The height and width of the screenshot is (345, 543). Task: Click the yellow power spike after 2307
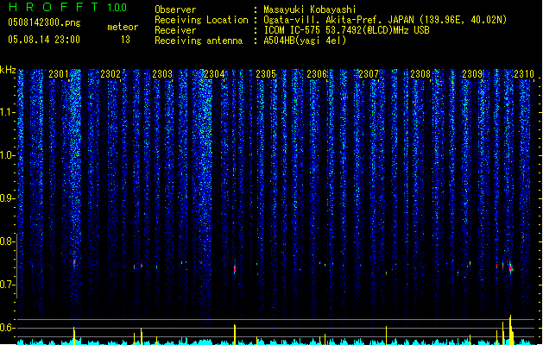387,335
